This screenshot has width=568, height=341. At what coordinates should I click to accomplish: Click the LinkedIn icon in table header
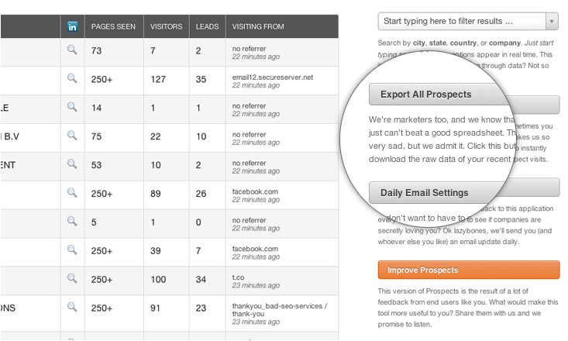click(73, 26)
